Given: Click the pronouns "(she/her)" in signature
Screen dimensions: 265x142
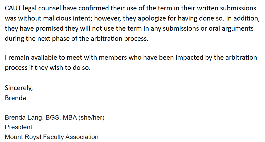Looking at the screenshot, I should [x=91, y=117].
